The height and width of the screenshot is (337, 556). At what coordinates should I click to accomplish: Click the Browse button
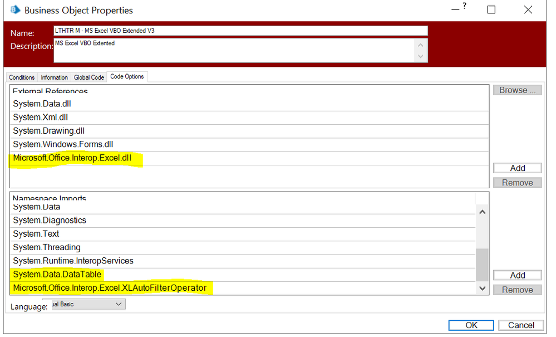(517, 90)
